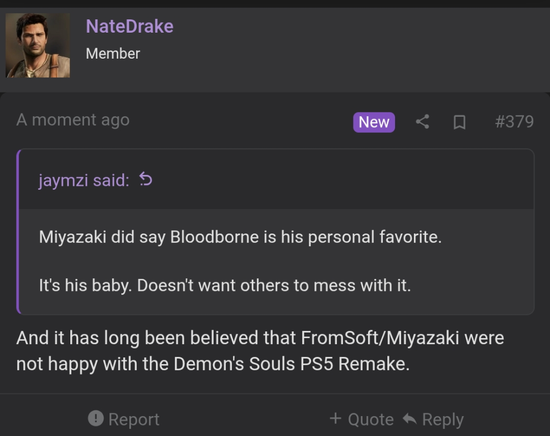The width and height of the screenshot is (550, 436).
Task: Click the 'jaymzi said:' quote attribution
Action: pyautogui.click(x=83, y=180)
